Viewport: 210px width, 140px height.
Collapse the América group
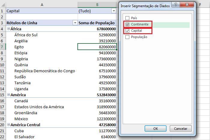pos(8,95)
